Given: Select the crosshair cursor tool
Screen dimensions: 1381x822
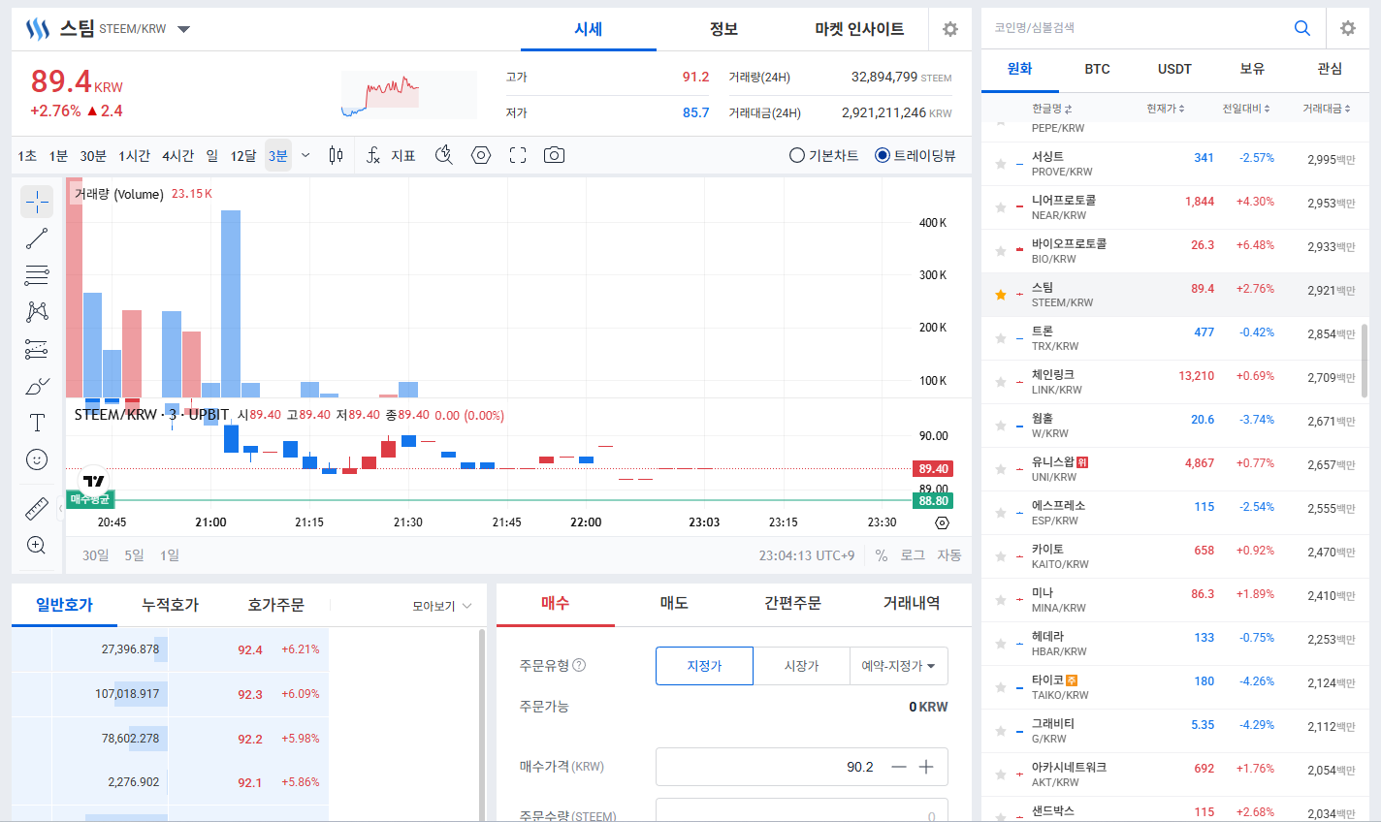Looking at the screenshot, I should click(x=37, y=202).
